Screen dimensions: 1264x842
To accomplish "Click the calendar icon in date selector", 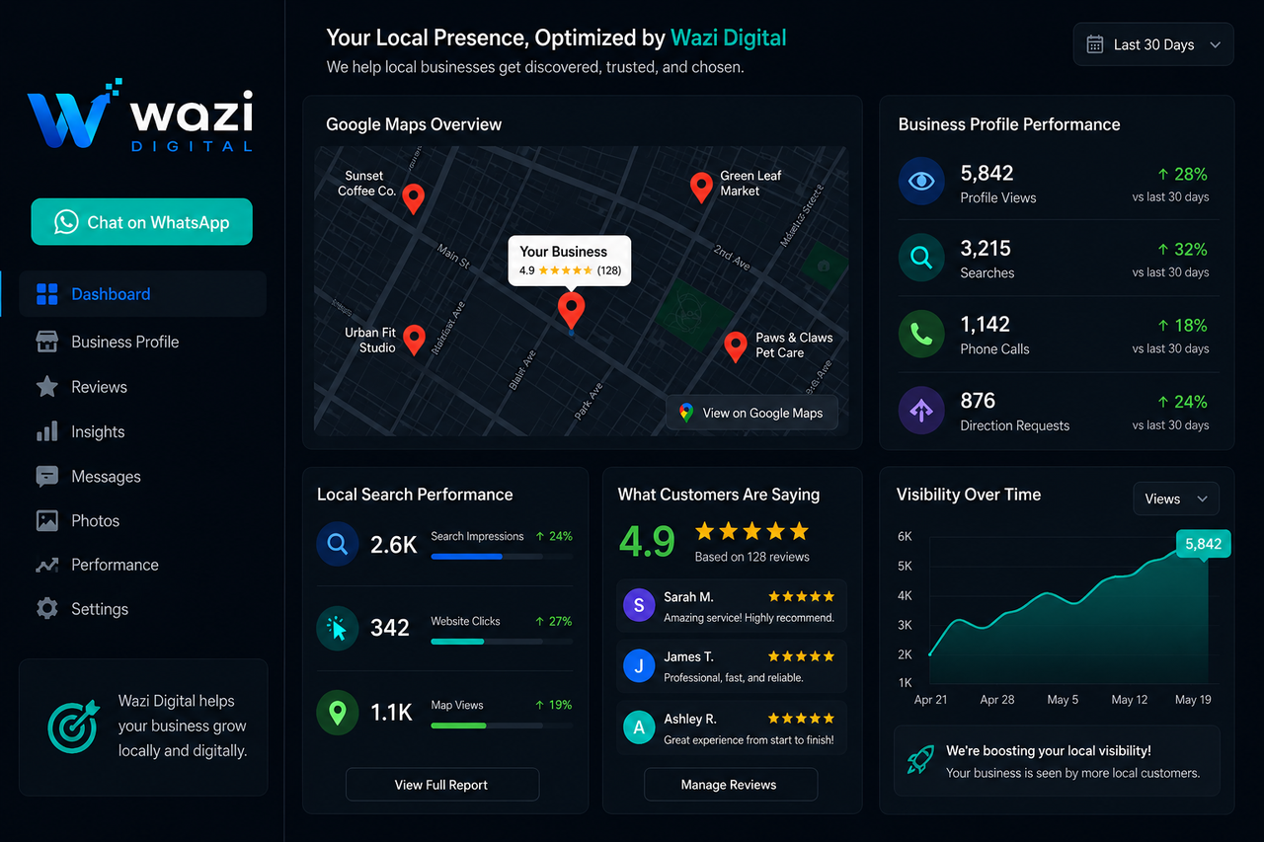I will 1094,44.
